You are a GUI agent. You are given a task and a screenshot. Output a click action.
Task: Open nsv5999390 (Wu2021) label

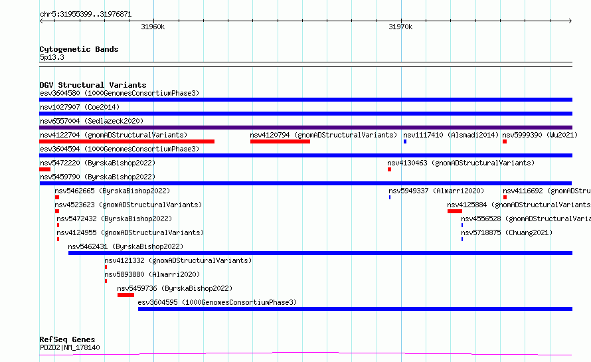point(540,135)
